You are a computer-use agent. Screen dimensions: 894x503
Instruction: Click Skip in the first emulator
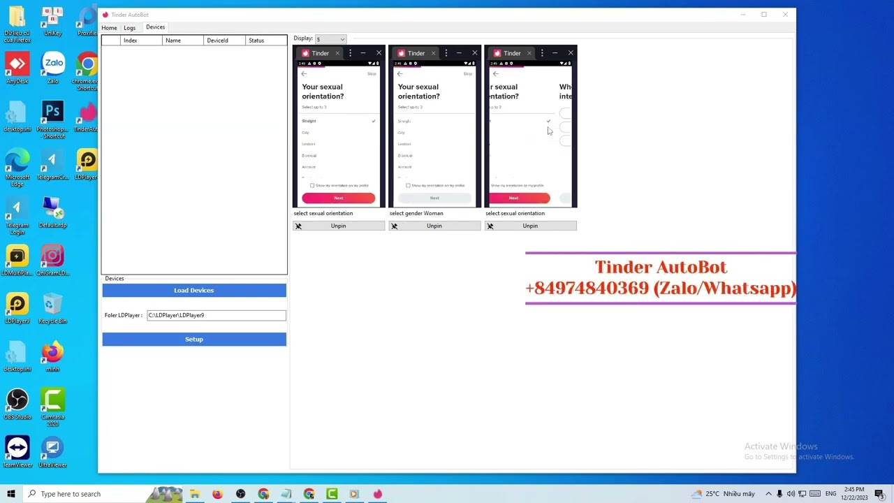(x=372, y=73)
